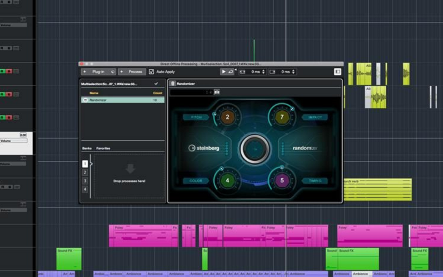Add a plug-in via the Plug-in button
443x277 pixels.
[98, 72]
